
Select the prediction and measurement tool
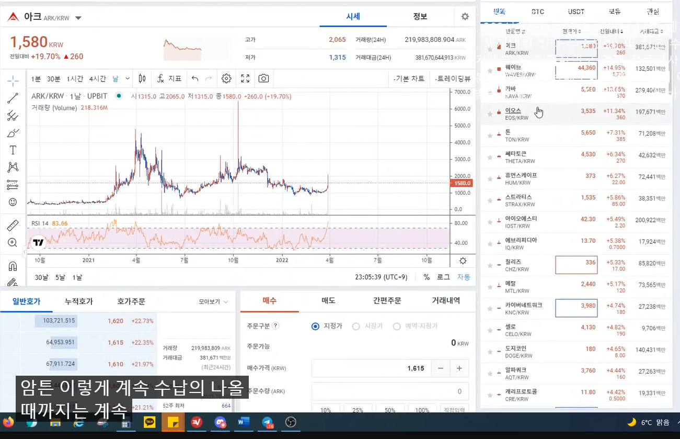point(13,185)
